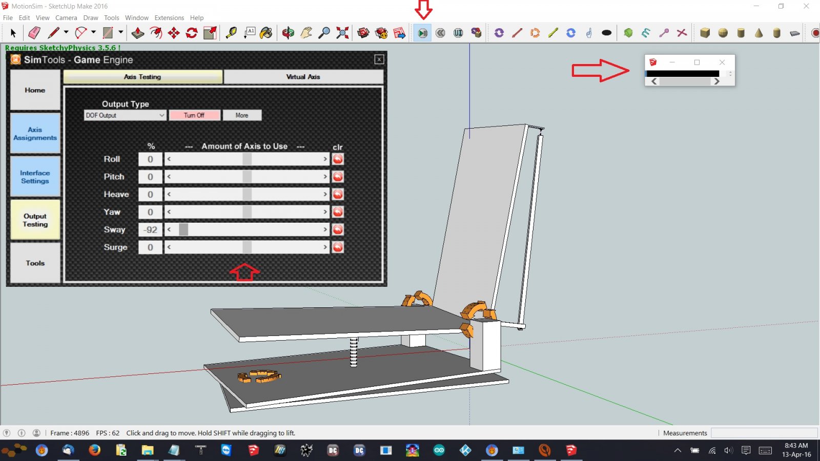Select the Scale tool
The width and height of the screenshot is (820, 461).
tap(210, 33)
